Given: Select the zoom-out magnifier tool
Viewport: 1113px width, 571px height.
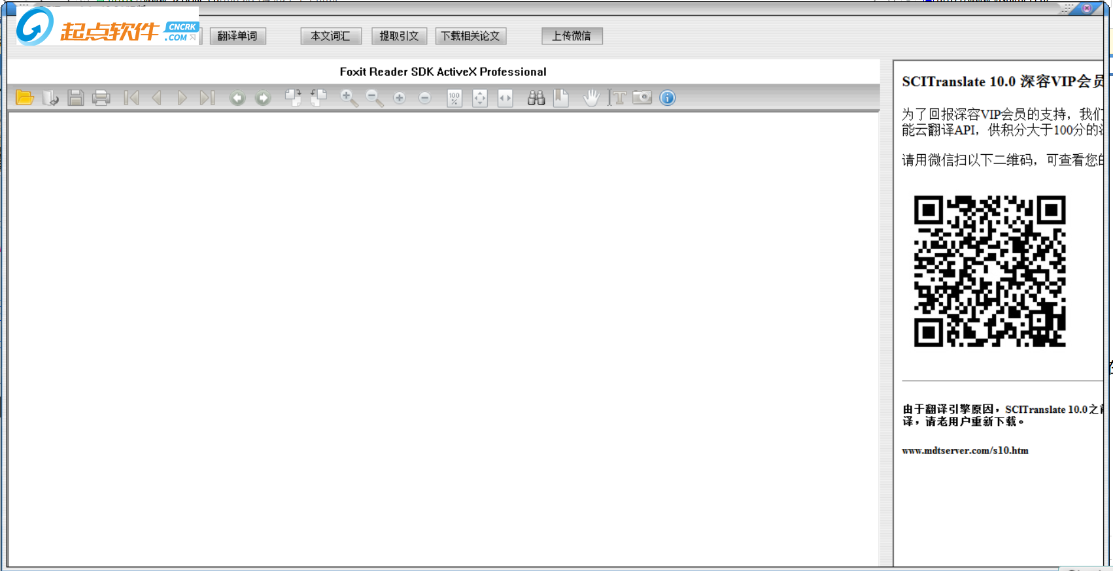Looking at the screenshot, I should 374,98.
